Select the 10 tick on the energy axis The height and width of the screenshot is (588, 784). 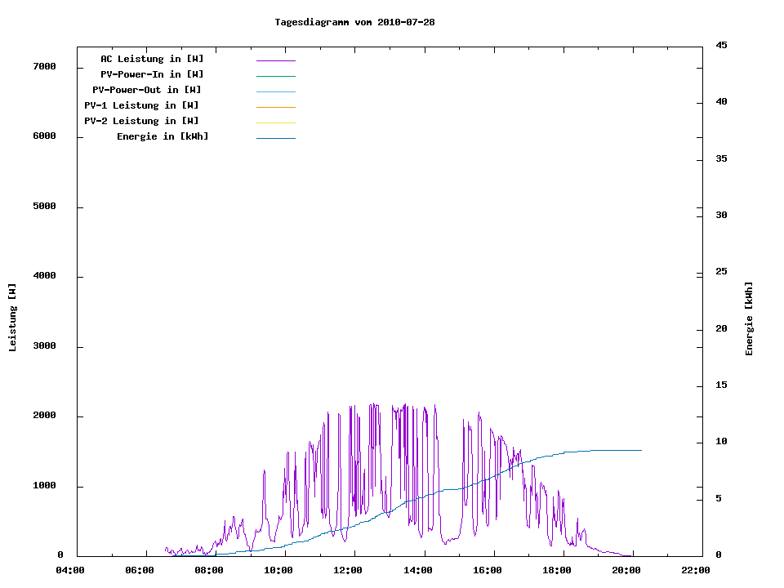pos(721,442)
